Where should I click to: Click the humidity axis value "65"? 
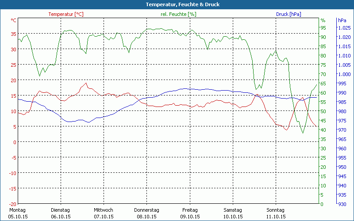tap(323, 84)
